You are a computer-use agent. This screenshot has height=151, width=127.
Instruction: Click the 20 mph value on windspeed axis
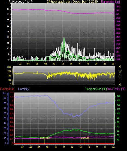[8, 37]
